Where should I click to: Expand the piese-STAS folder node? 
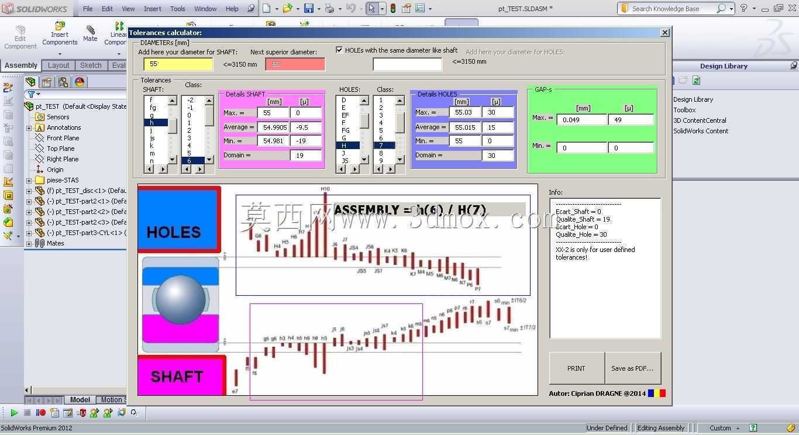29,180
